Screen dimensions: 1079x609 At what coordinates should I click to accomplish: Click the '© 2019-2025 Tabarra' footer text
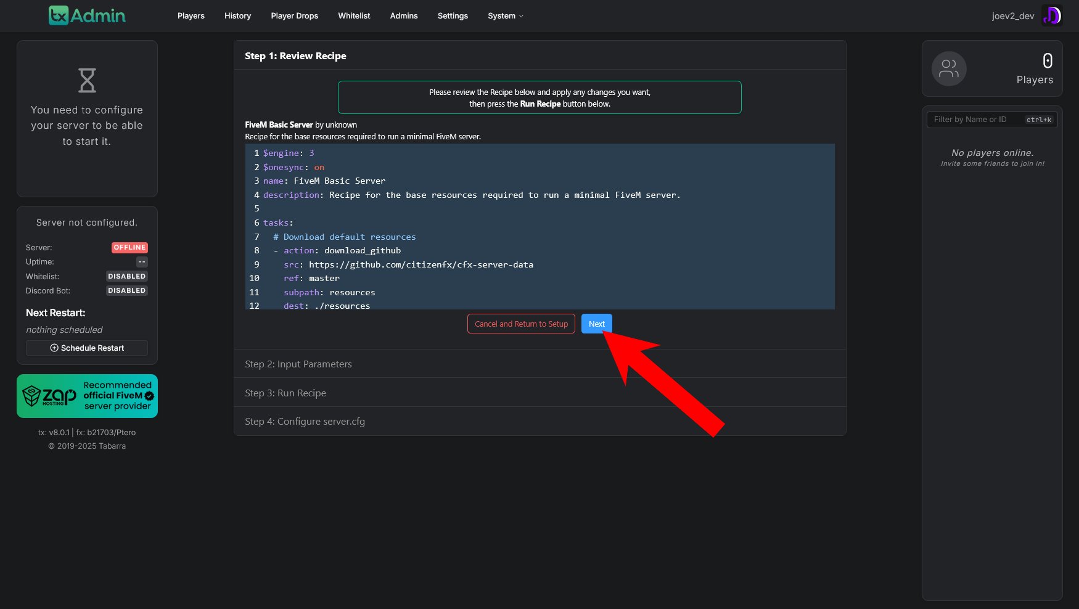point(87,446)
